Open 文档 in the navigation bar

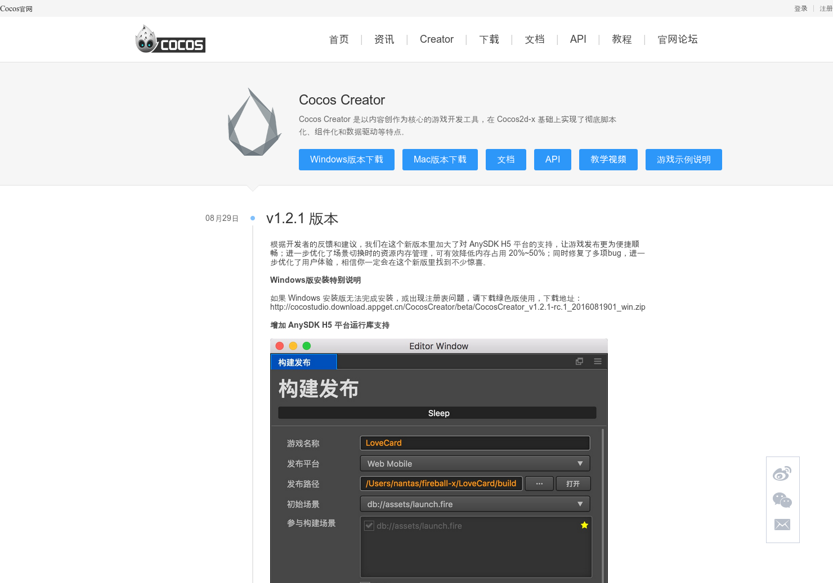click(535, 39)
